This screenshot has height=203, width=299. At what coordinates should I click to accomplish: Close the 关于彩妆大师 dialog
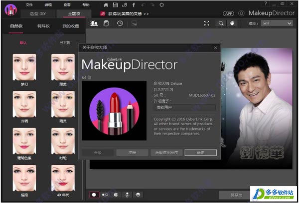pos(215,48)
